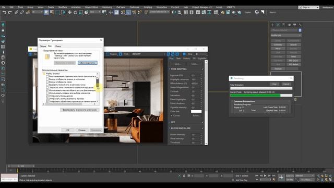
Task: Open the Select by Name tool
Action: tap(52, 13)
